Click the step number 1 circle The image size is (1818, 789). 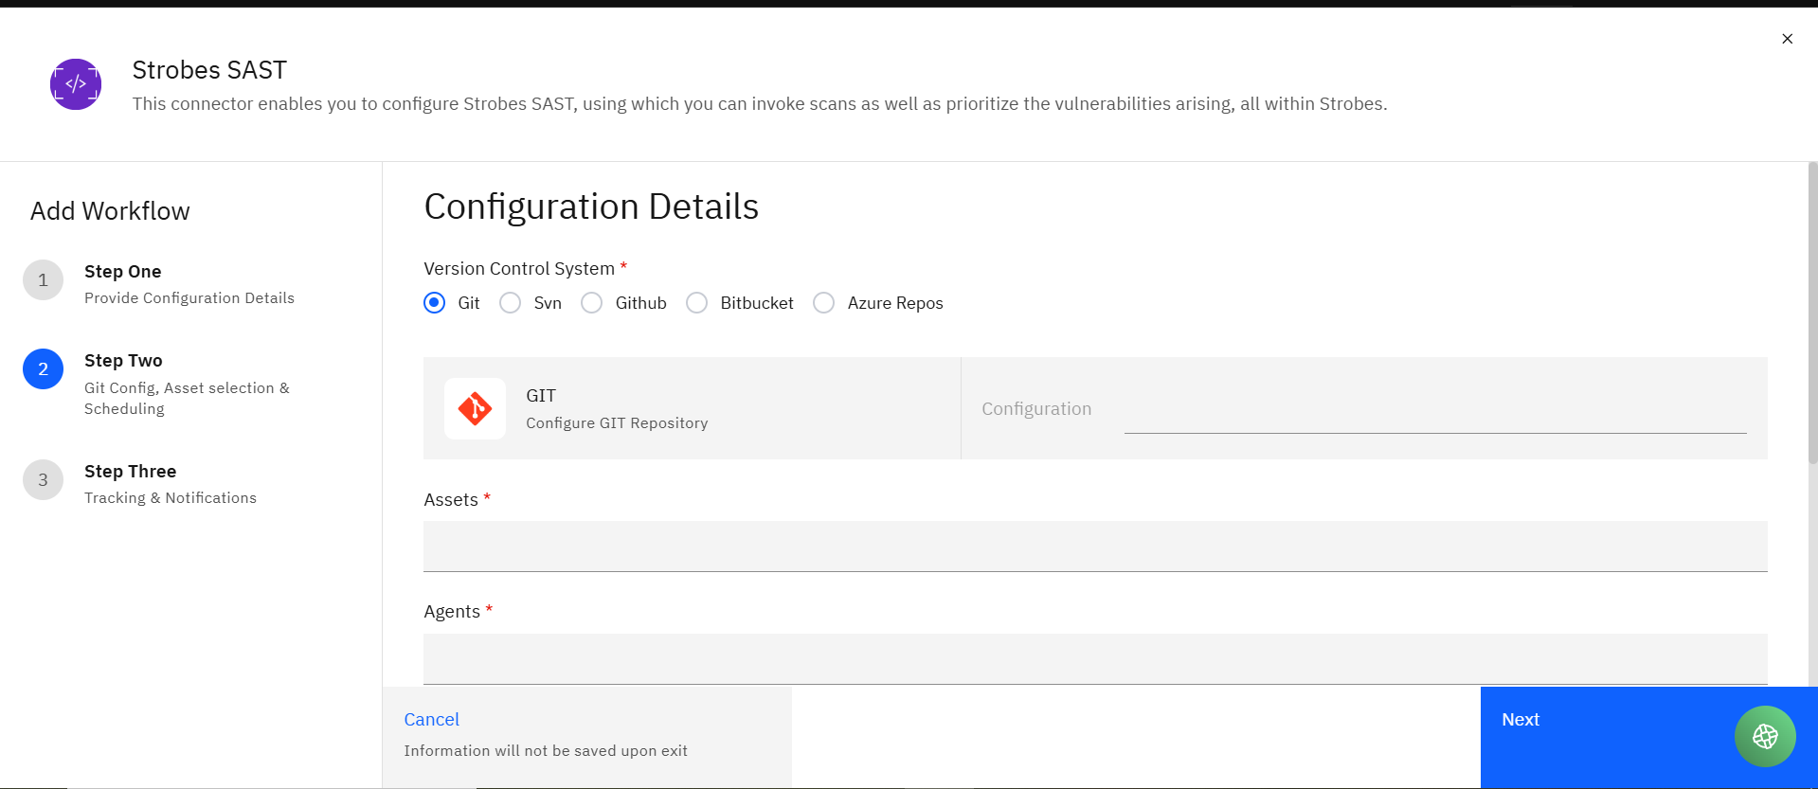[x=43, y=280]
